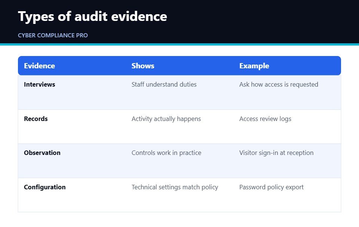Click 'Staff understand duties' cell
The width and height of the screenshot is (359, 227).
(164, 84)
